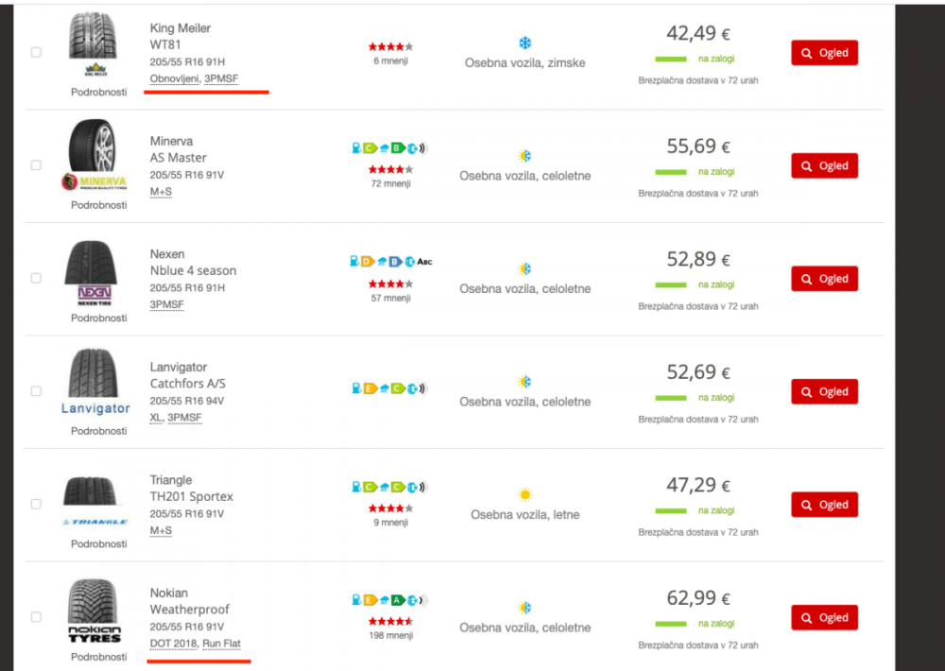Click the green stock bar for Triangle
The width and height of the screenshot is (945, 671).
click(x=671, y=511)
